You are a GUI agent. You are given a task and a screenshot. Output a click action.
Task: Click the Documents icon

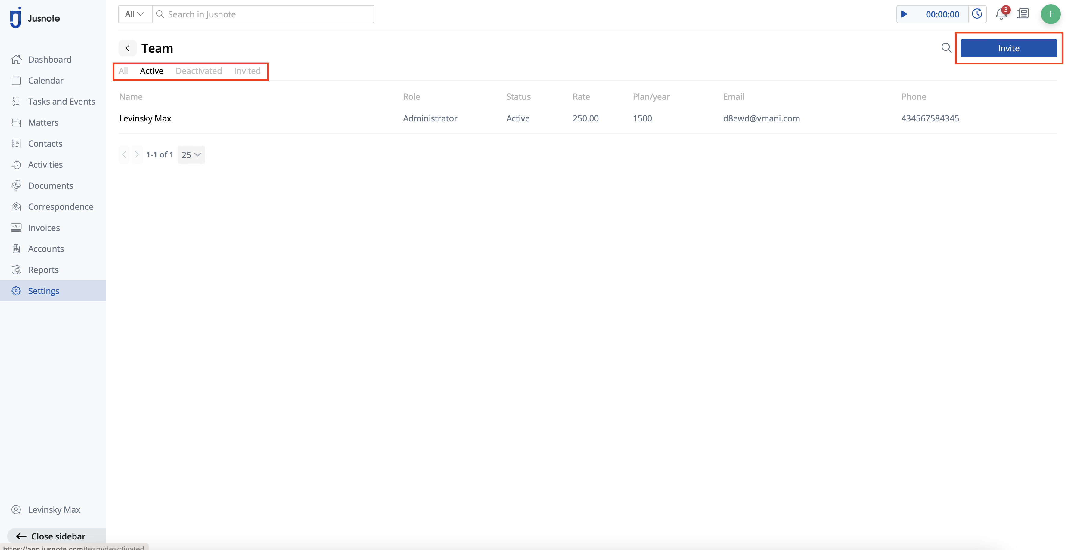tap(16, 185)
